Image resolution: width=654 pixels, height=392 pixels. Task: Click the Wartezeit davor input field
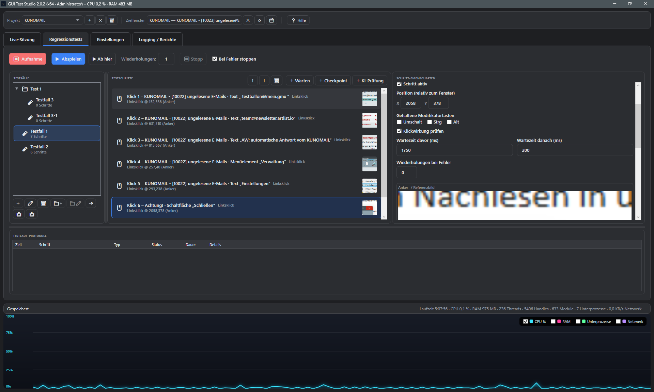(x=454, y=150)
